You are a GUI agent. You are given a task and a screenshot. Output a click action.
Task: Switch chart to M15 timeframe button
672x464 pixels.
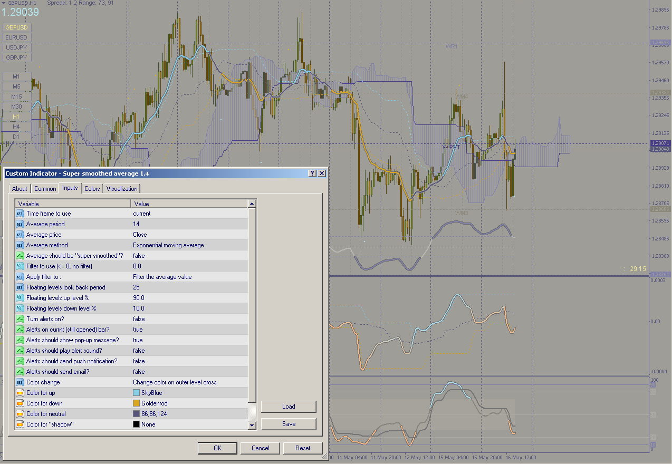pos(16,96)
